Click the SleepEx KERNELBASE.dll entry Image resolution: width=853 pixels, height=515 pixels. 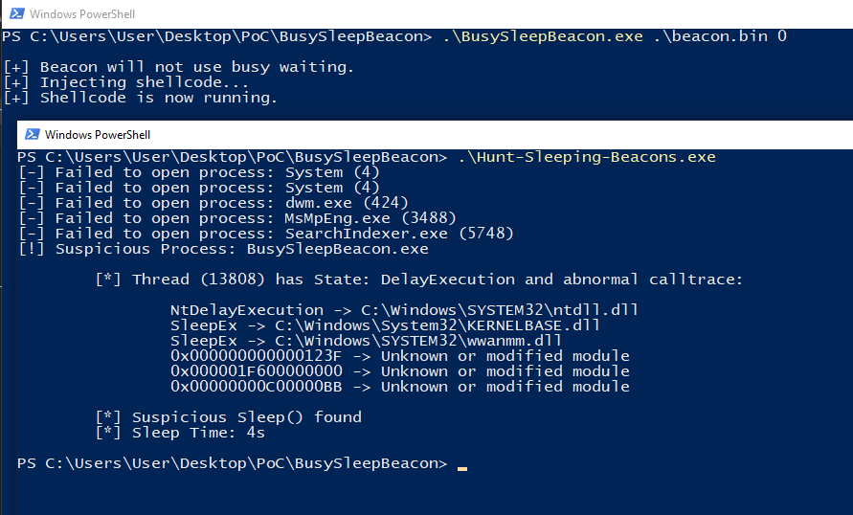coord(385,325)
